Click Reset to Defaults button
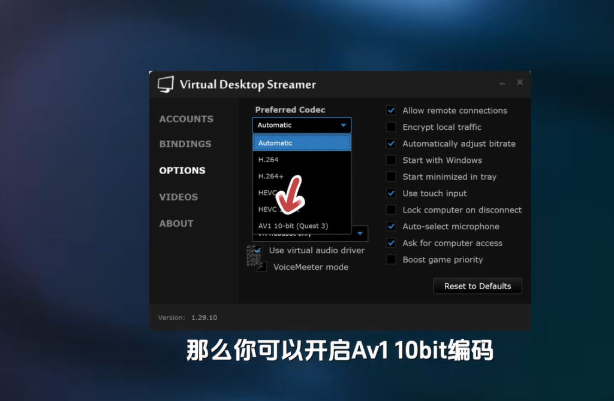 [477, 286]
